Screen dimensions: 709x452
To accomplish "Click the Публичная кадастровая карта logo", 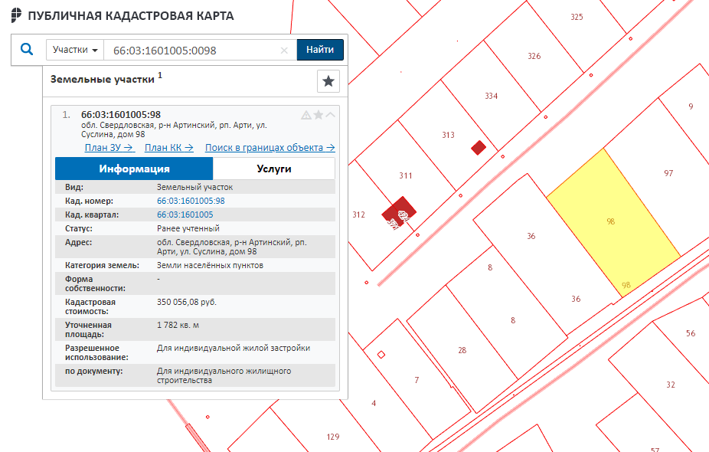I will click(x=15, y=15).
